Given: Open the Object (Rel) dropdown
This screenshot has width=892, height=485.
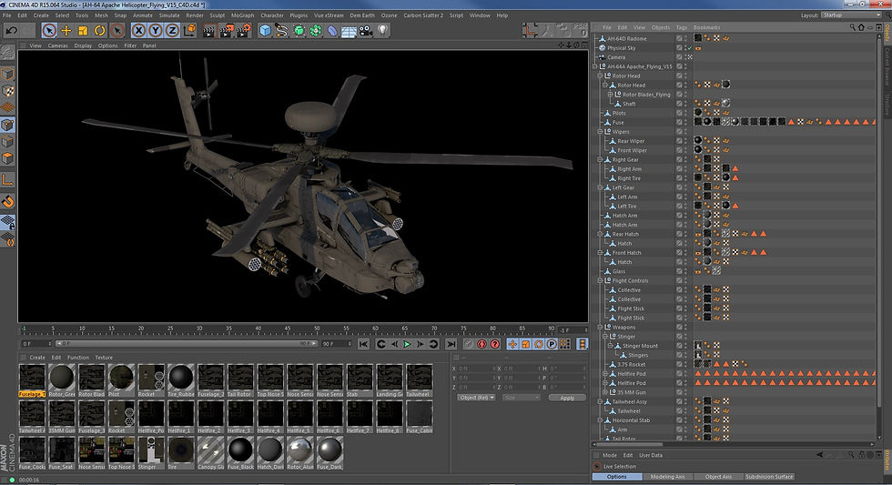Looking at the screenshot, I should 476,398.
